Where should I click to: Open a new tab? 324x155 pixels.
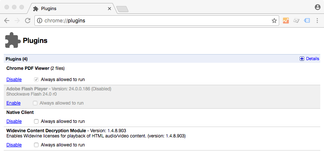(x=122, y=9)
